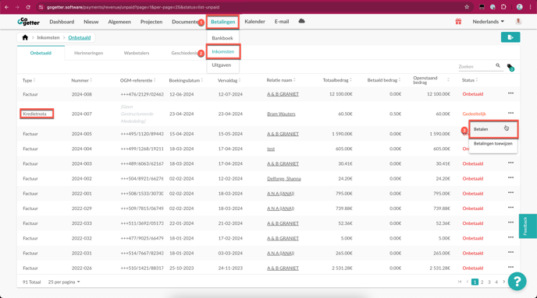537x298 pixels.
Task: Open the tag filter icon
Action: [x=510, y=67]
